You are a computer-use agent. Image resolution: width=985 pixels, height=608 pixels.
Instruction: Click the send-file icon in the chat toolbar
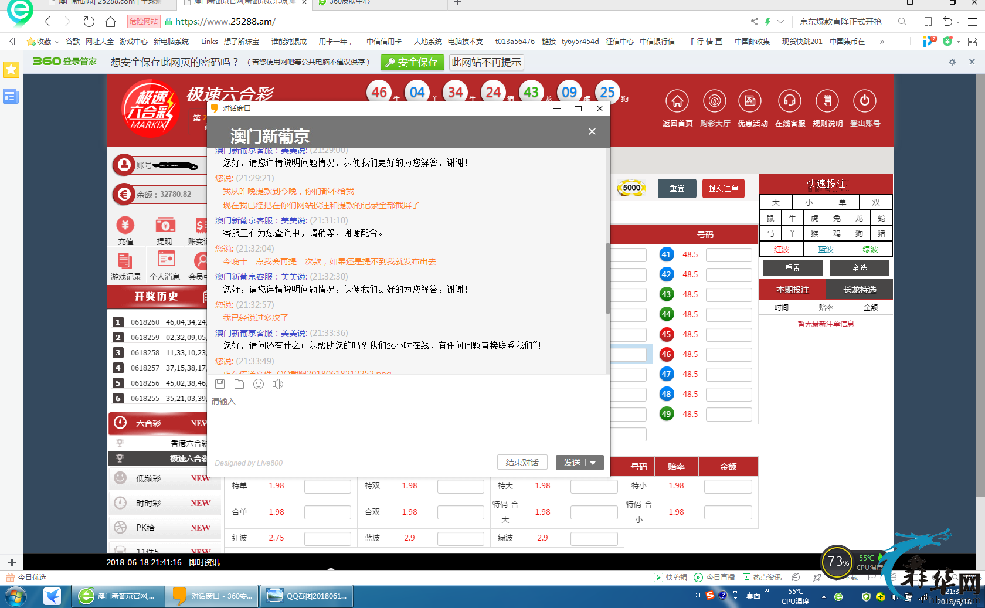[239, 384]
